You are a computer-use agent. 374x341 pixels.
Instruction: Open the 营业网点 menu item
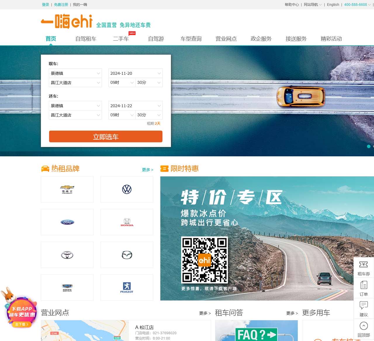coord(226,39)
